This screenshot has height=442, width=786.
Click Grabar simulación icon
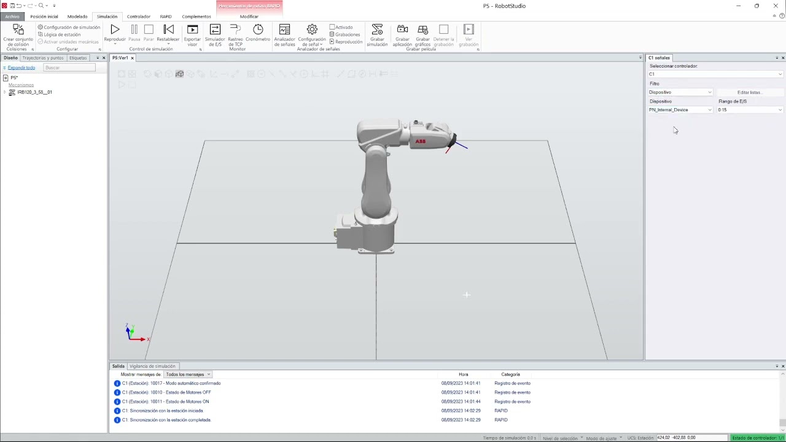(x=377, y=29)
